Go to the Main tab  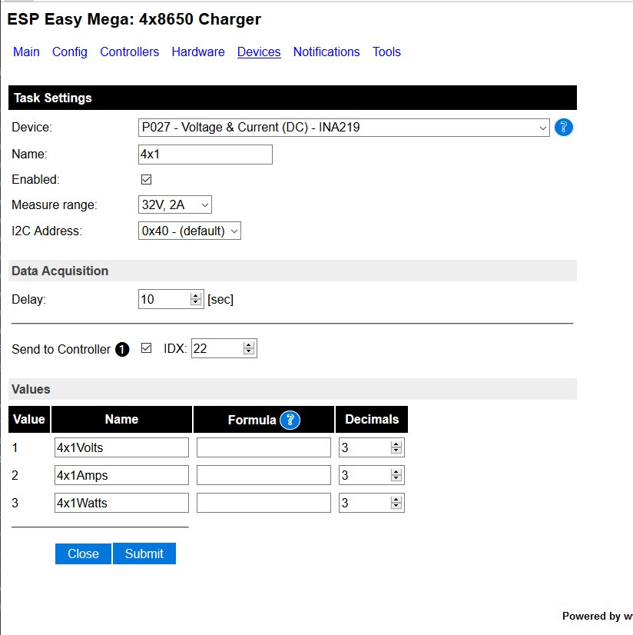click(x=26, y=52)
